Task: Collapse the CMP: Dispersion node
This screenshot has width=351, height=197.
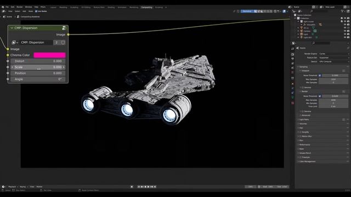Action: pos(12,28)
